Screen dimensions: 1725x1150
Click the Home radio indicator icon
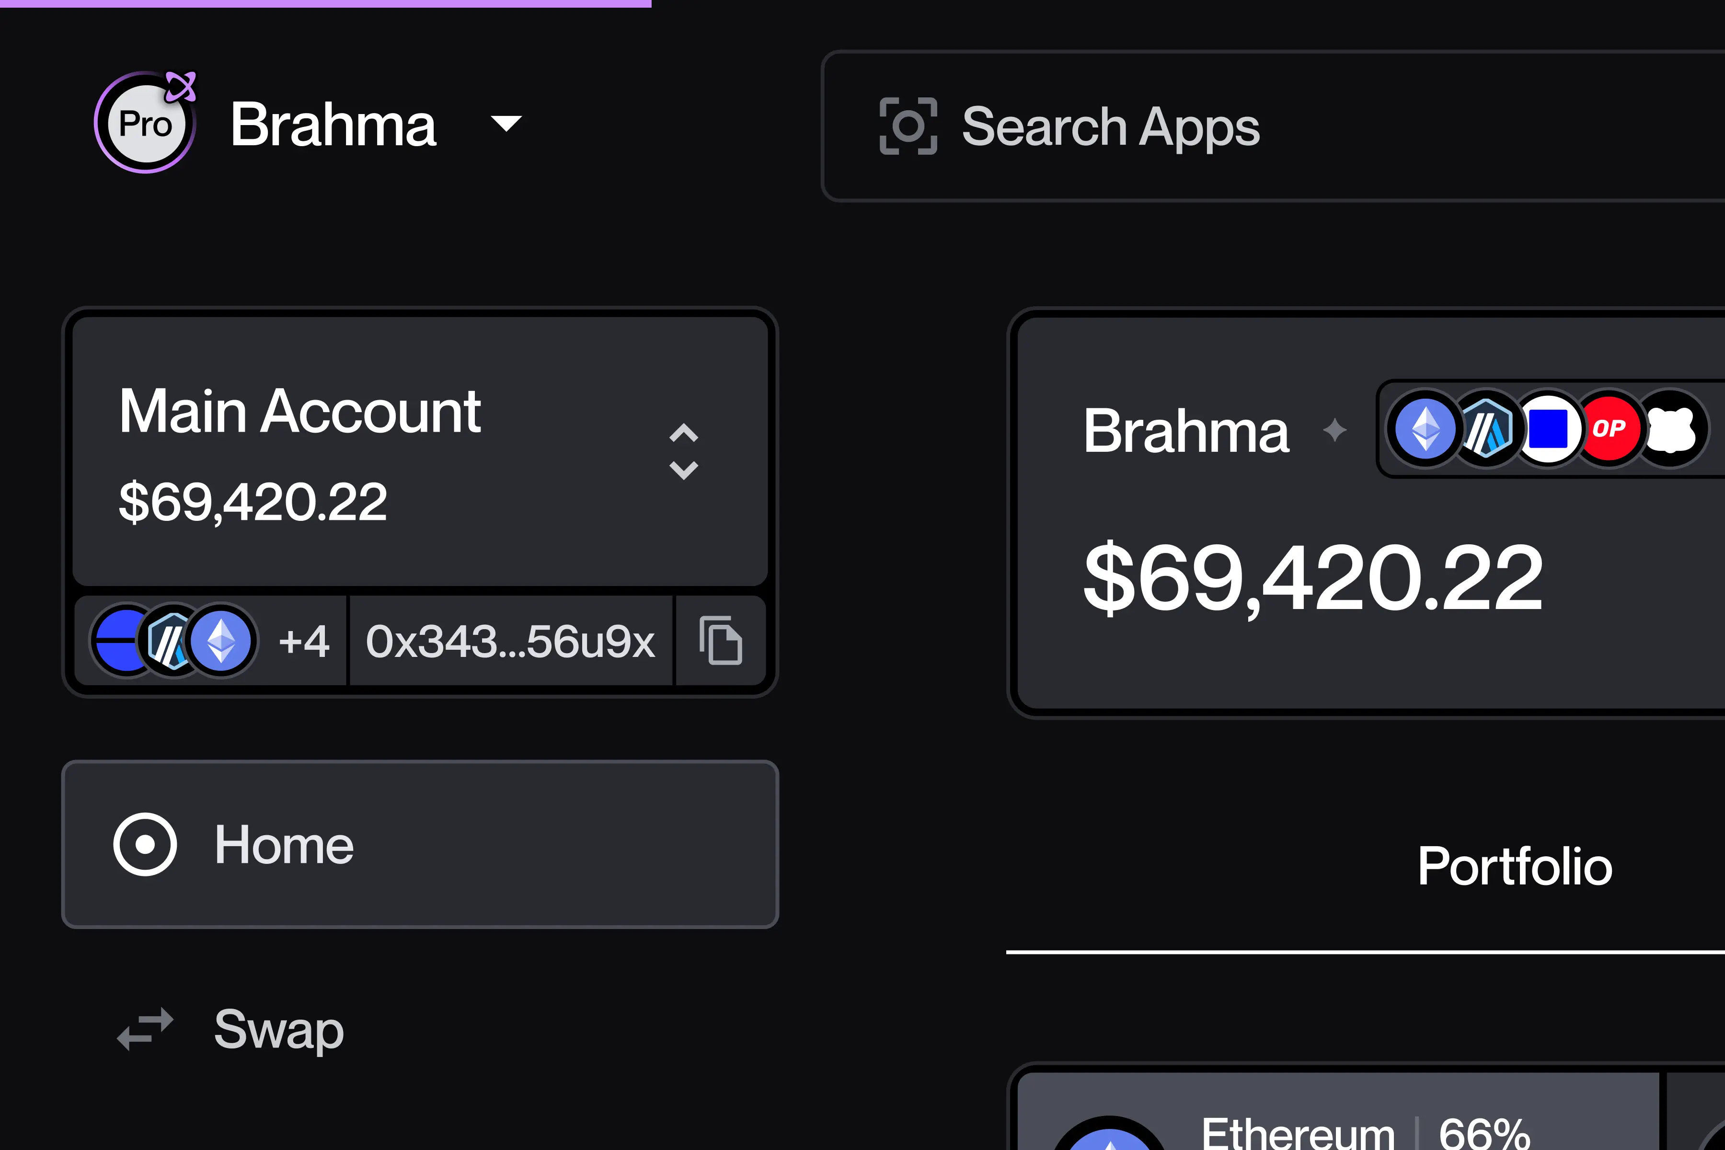pos(146,844)
